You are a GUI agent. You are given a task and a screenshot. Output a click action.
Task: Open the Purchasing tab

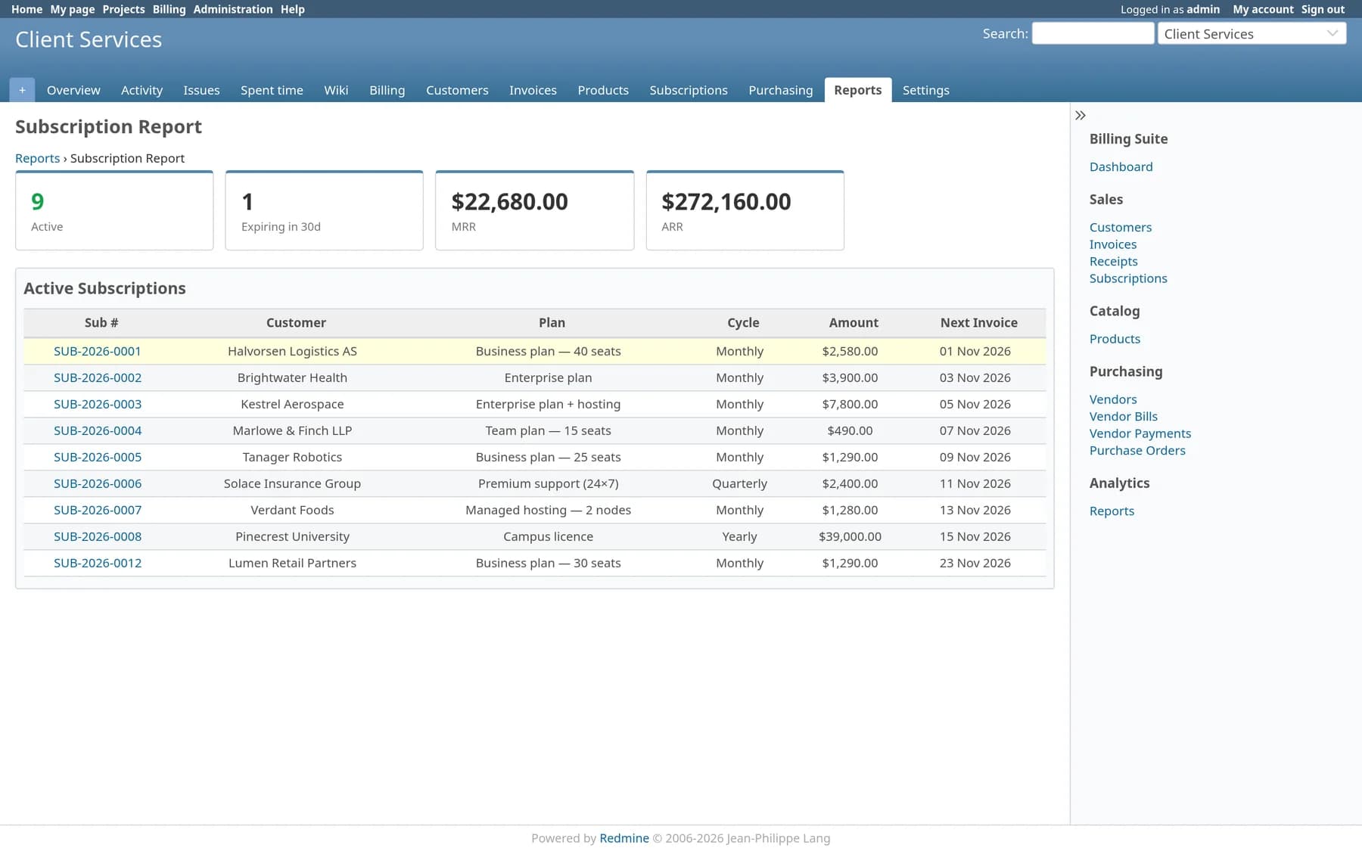point(780,90)
